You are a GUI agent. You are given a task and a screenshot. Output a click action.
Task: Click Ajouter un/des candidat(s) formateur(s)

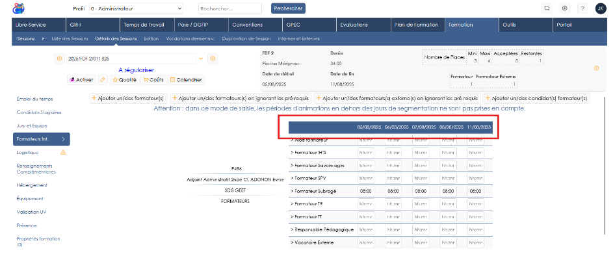[536, 98]
